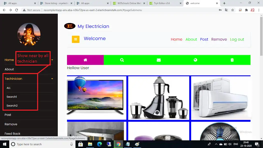Select ALL under Techinician submenu
Viewport: 263px width, 148px height.
8,88
